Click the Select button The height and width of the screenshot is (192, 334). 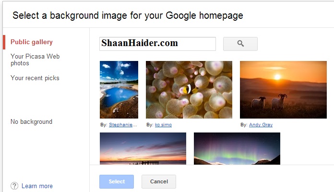pyautogui.click(x=117, y=181)
